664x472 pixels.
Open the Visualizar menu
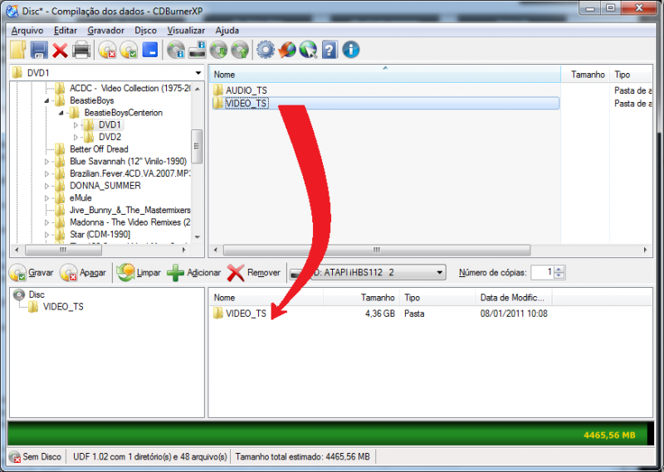tap(186, 31)
